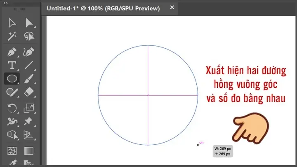Select the Width/Warp tool
This screenshot has width=297, height=167.
pyautogui.click(x=12, y=122)
